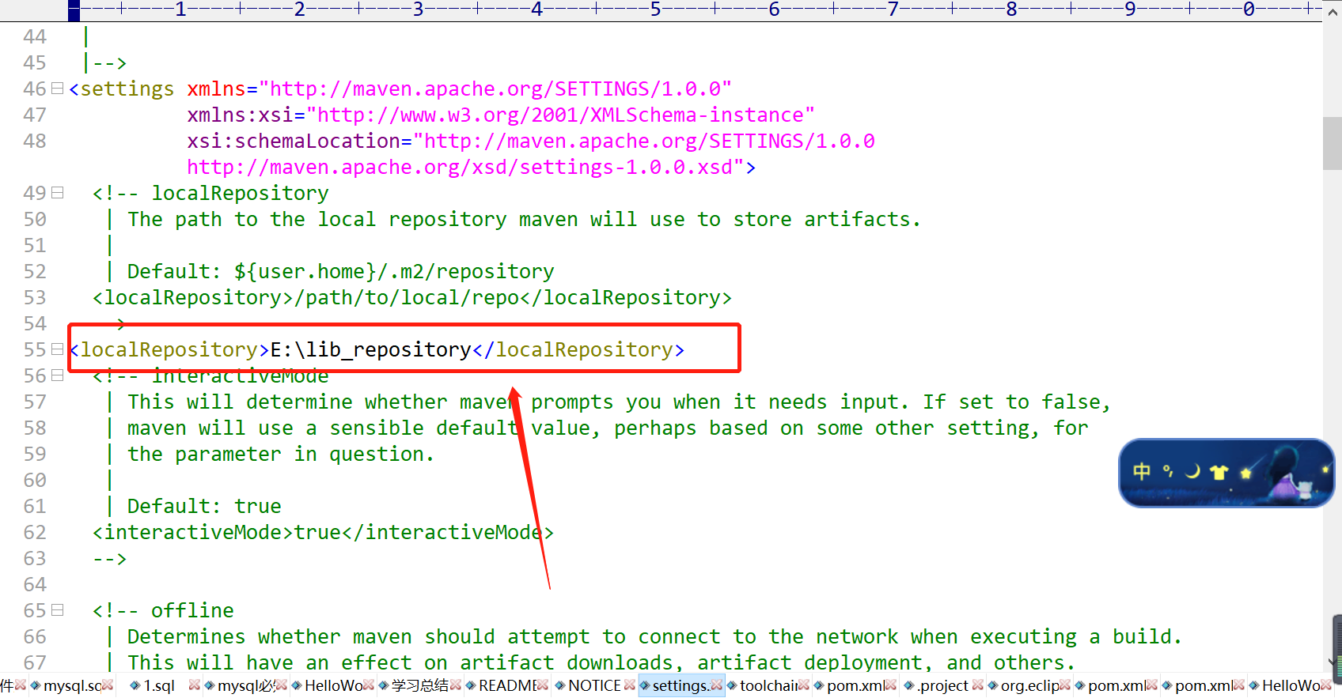Click the 'offline' comment heading on line 65
Viewport: 1342px width, 698px height.
click(x=192, y=610)
